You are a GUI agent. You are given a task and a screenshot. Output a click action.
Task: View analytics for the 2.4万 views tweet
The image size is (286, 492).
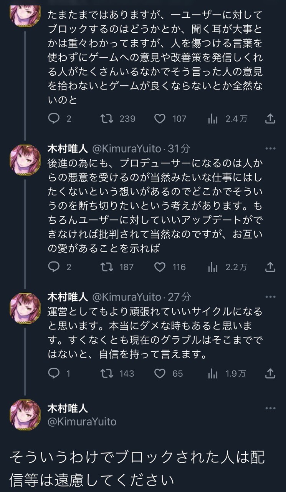click(x=213, y=119)
